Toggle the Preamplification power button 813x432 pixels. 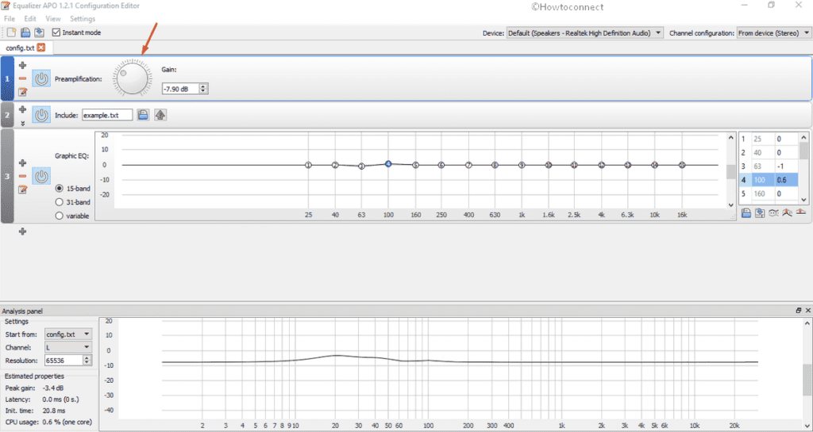(x=41, y=78)
